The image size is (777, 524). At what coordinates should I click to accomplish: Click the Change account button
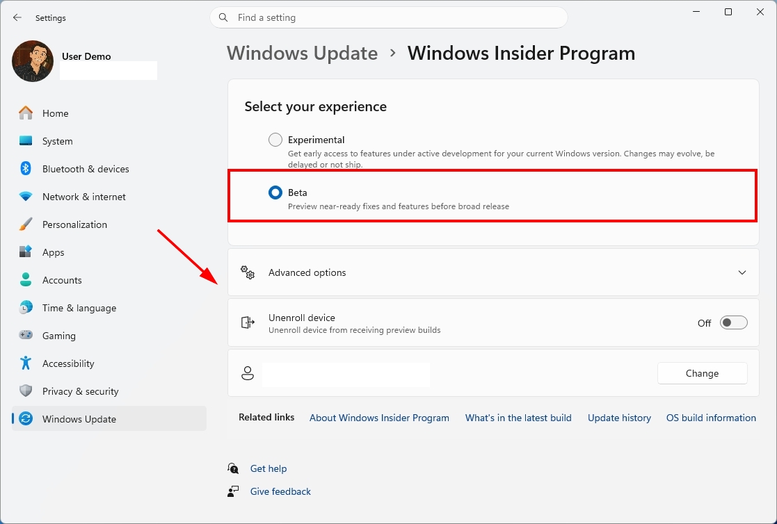702,373
